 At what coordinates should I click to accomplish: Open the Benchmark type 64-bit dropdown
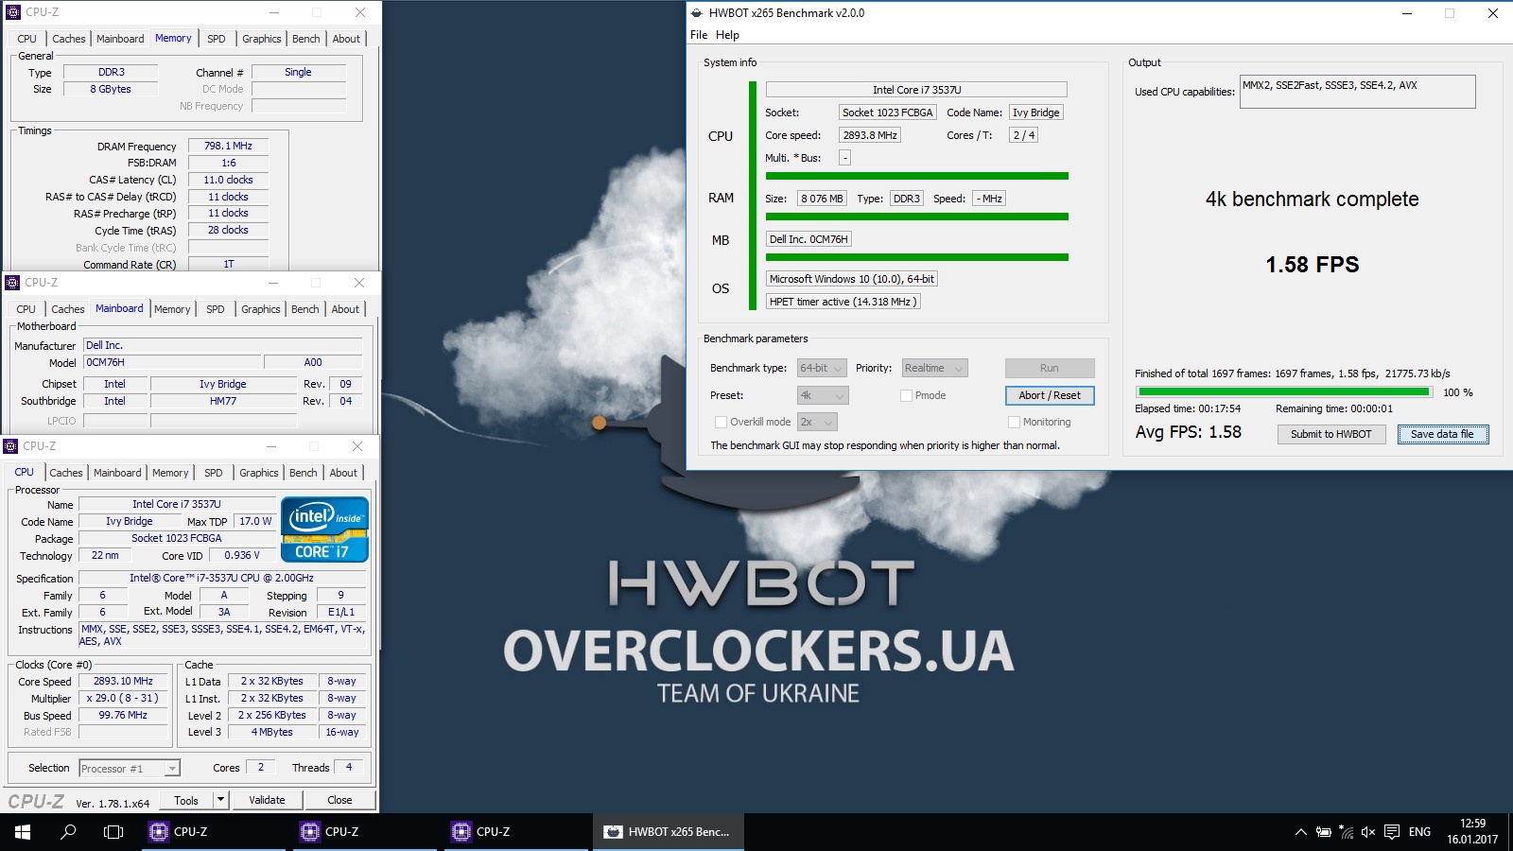(x=822, y=368)
